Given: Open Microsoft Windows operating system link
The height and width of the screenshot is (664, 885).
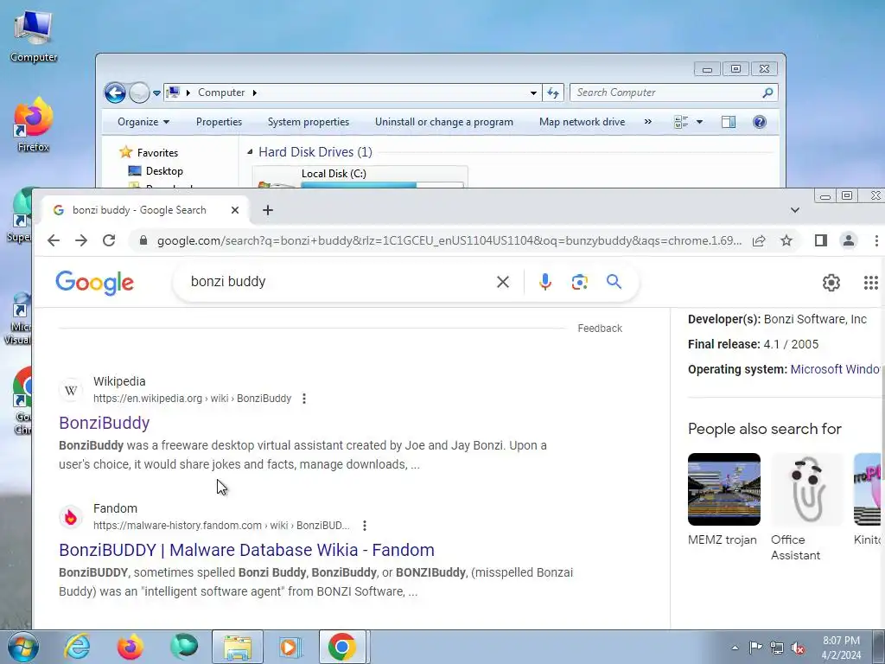Looking at the screenshot, I should click(x=837, y=369).
